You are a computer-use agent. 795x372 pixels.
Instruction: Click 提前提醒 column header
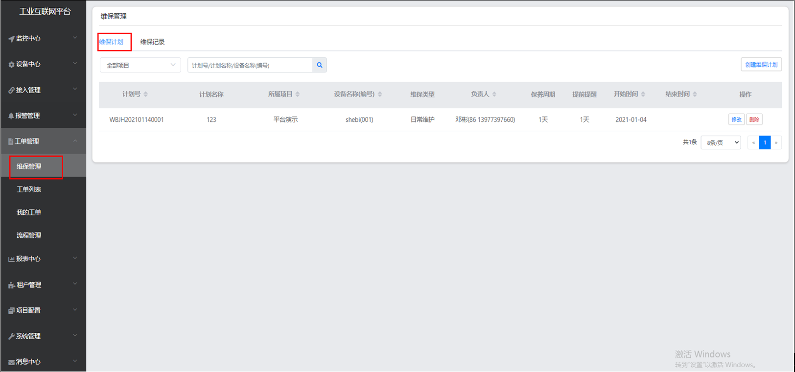[585, 94]
